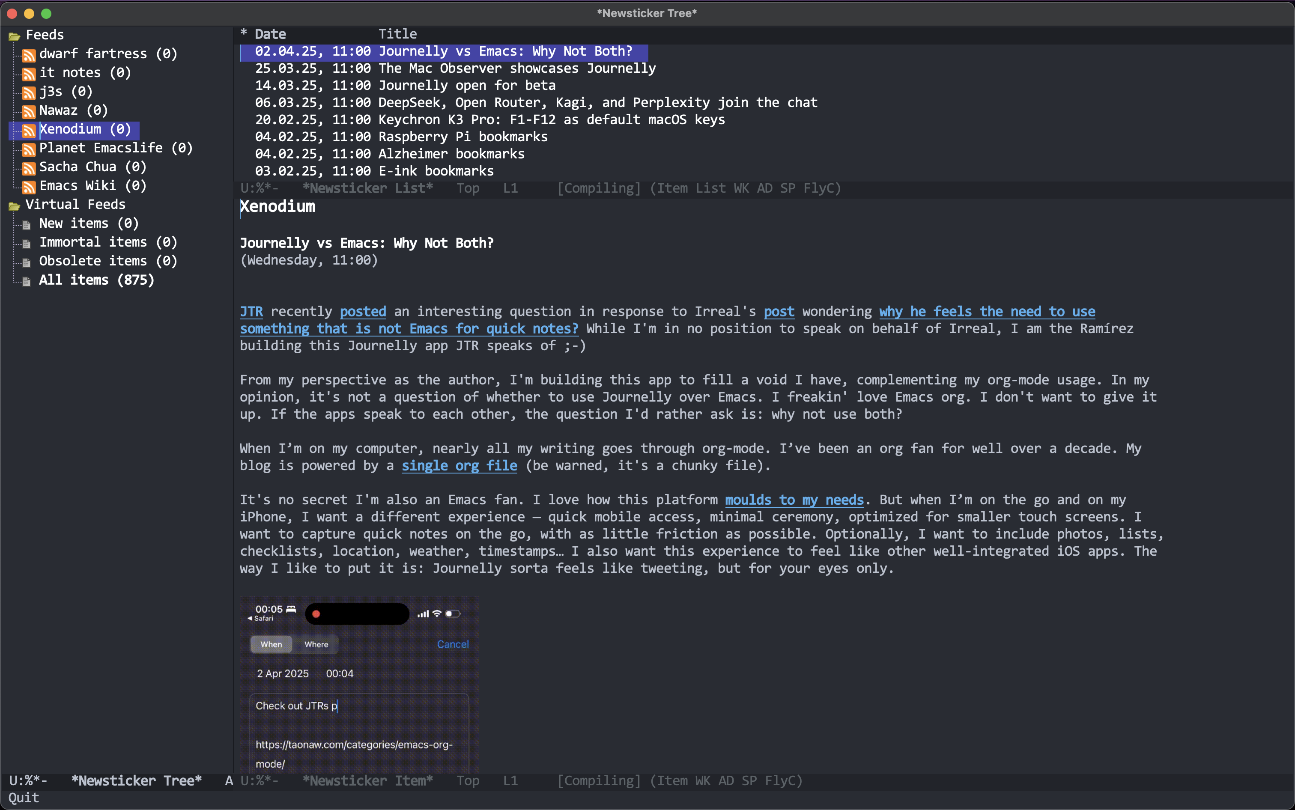Select 'Raspberry Pi bookmarks' item
The height and width of the screenshot is (810, 1295).
click(x=401, y=137)
